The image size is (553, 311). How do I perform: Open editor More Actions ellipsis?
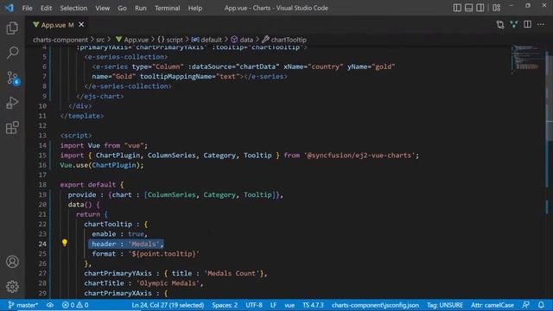[x=541, y=25]
